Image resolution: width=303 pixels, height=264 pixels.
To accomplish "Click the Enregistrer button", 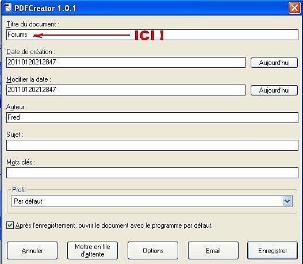I will click(273, 250).
